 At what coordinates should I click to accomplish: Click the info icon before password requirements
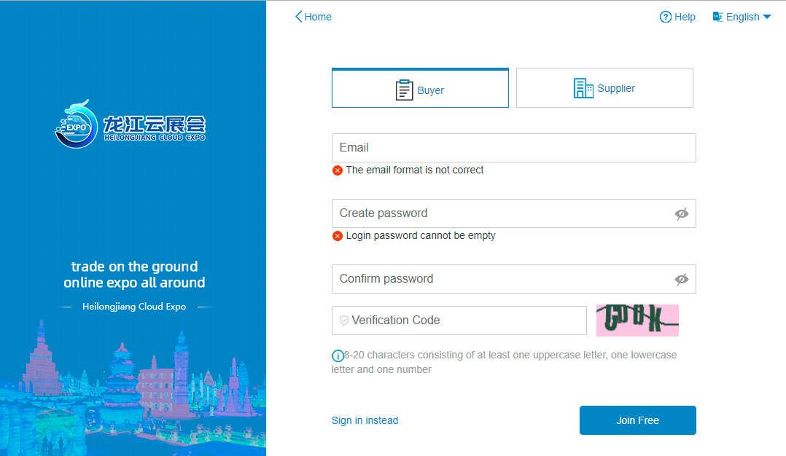tap(338, 356)
